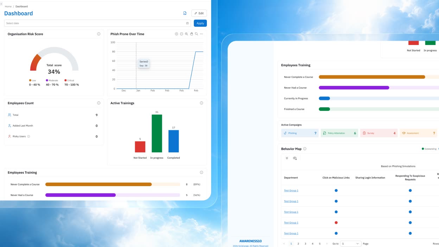The image size is (439, 247).
Task: Click the Survey clipboard icon
Action: pos(364,133)
